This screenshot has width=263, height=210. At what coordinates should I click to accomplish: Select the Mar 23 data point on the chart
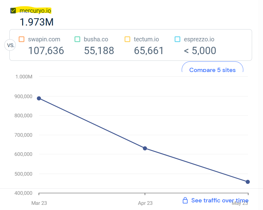[39, 98]
